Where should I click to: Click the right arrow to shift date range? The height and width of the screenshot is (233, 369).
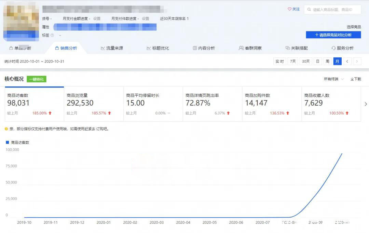tap(357, 61)
